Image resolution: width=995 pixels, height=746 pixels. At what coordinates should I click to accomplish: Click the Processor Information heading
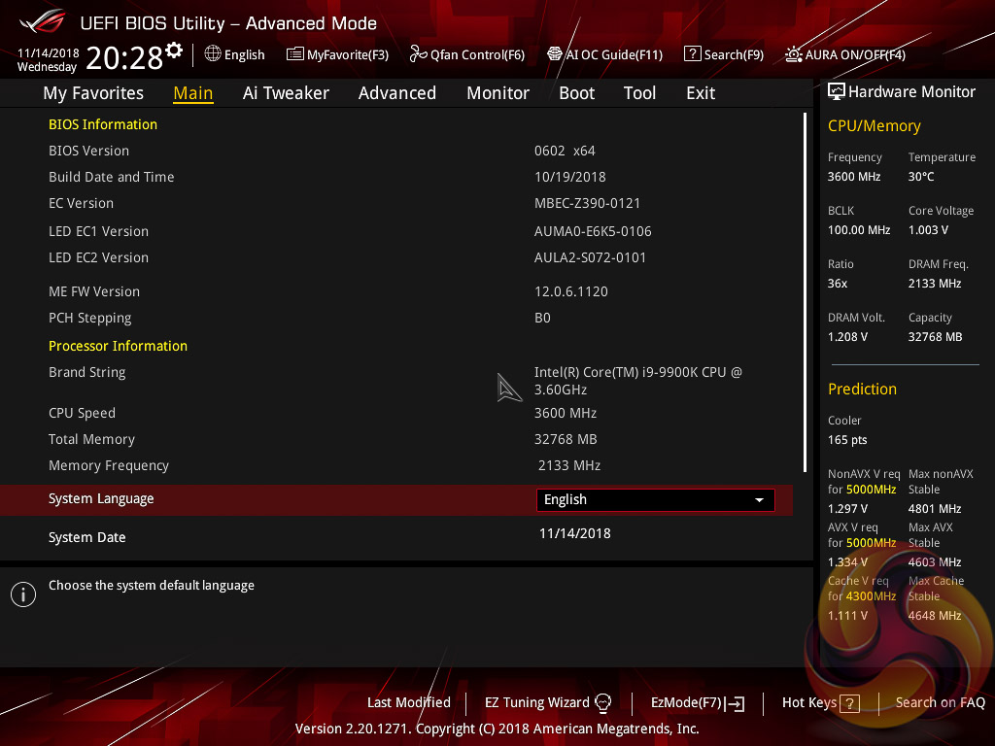point(118,346)
